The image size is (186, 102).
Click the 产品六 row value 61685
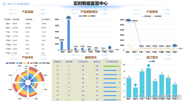coord(15,53)
